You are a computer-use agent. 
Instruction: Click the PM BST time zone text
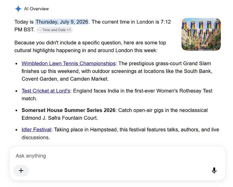tap(24, 30)
